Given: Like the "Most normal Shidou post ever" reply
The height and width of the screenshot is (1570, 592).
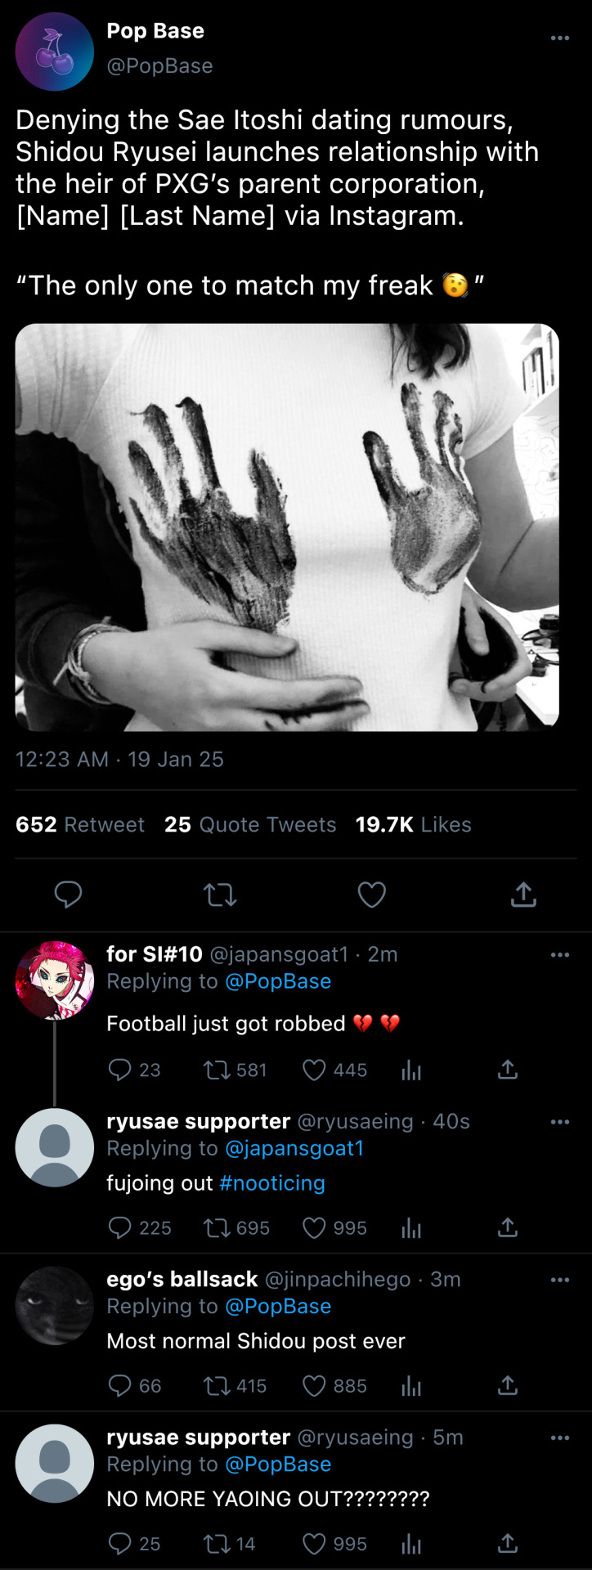Looking at the screenshot, I should click(x=315, y=1386).
